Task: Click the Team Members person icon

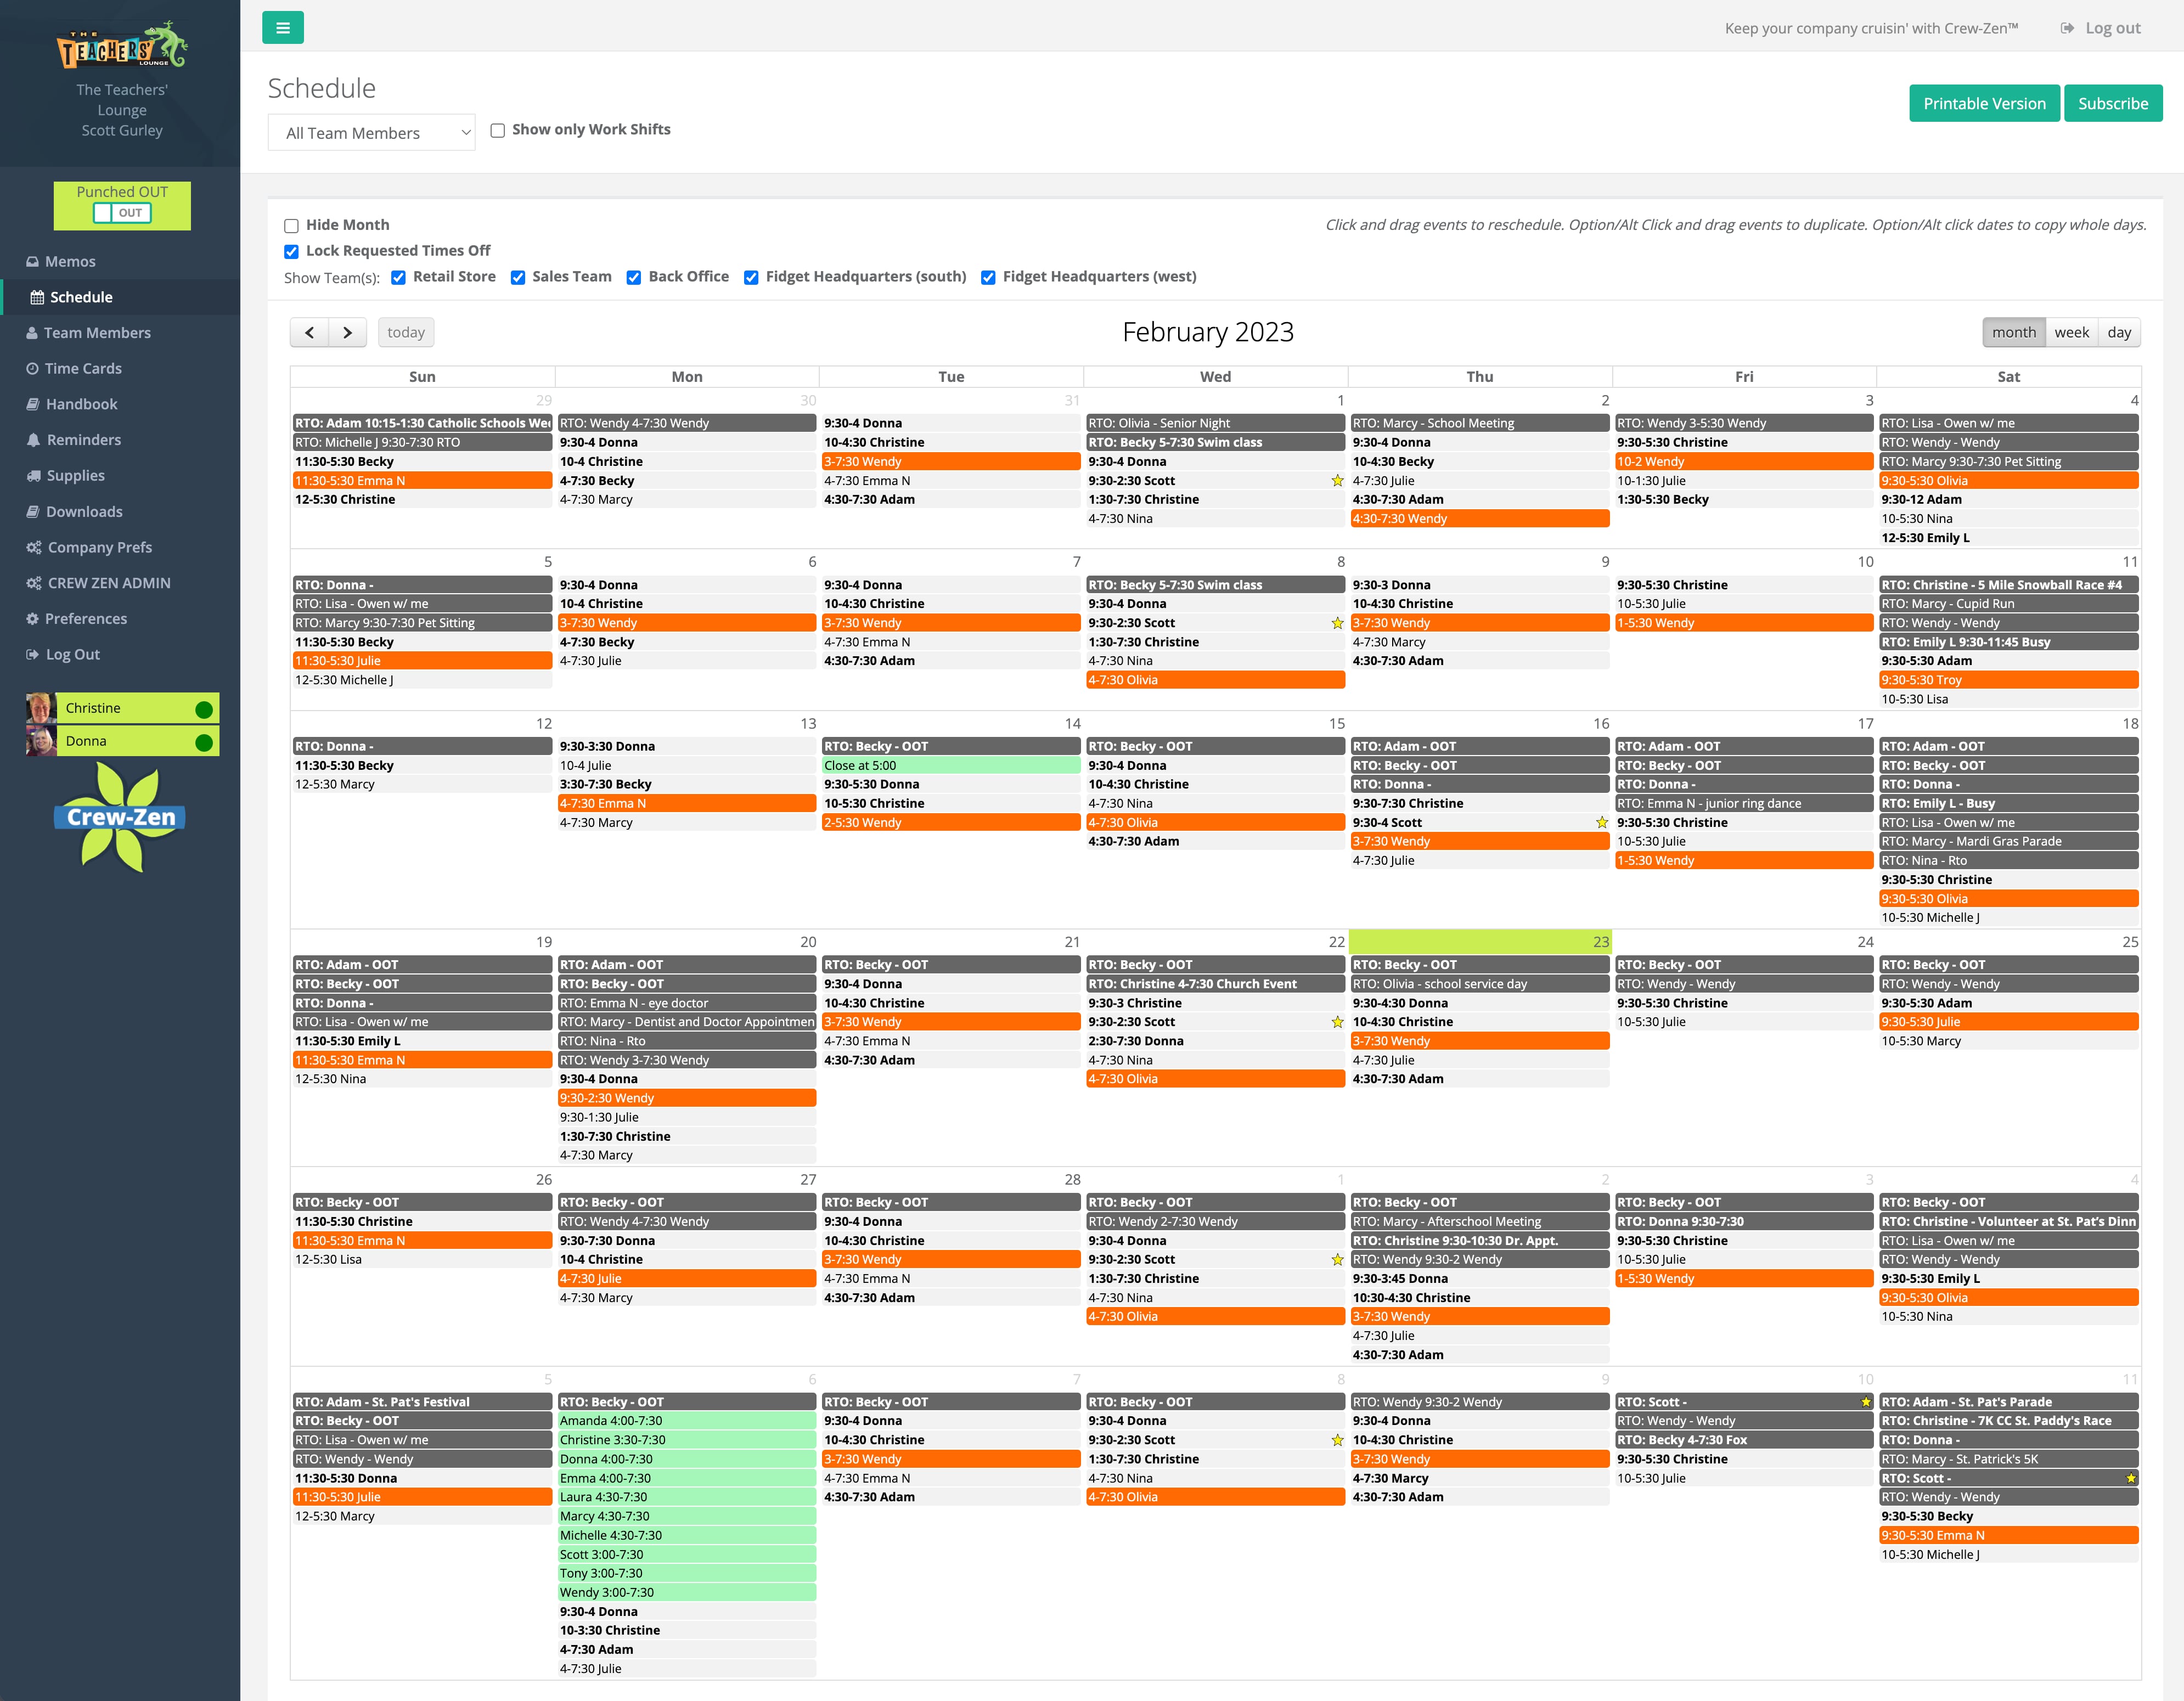Action: coord(32,333)
